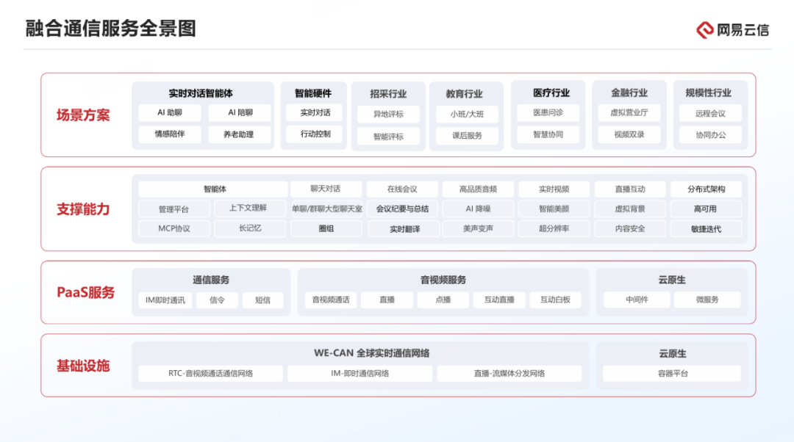
Task: Click the IM即时通讯 cell
Action: pyautogui.click(x=165, y=300)
